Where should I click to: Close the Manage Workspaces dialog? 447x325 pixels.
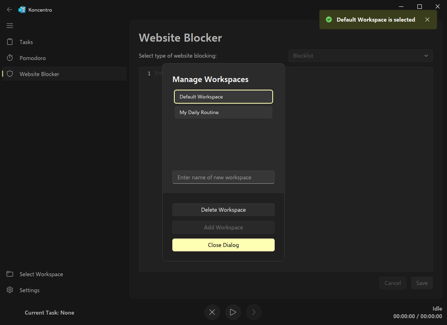tap(223, 245)
